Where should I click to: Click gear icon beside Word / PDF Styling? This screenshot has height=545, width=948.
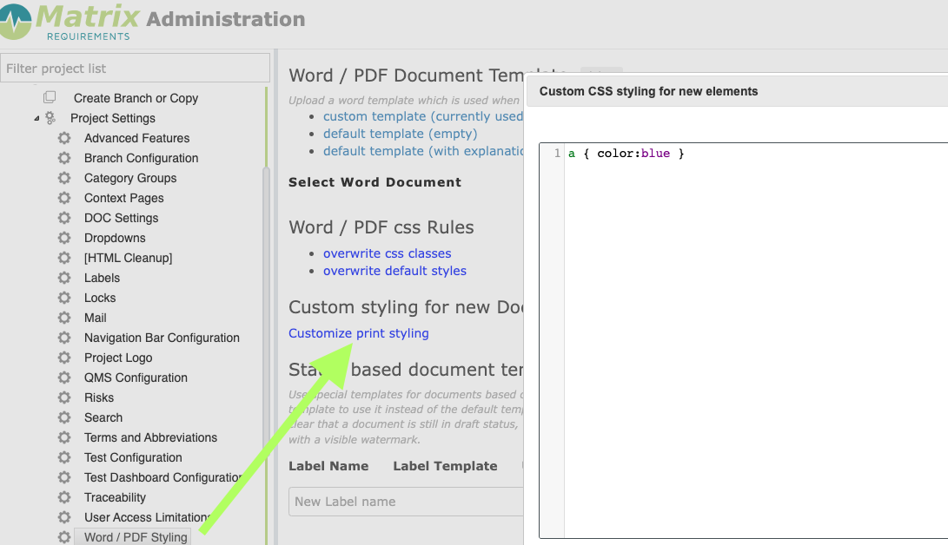(64, 536)
